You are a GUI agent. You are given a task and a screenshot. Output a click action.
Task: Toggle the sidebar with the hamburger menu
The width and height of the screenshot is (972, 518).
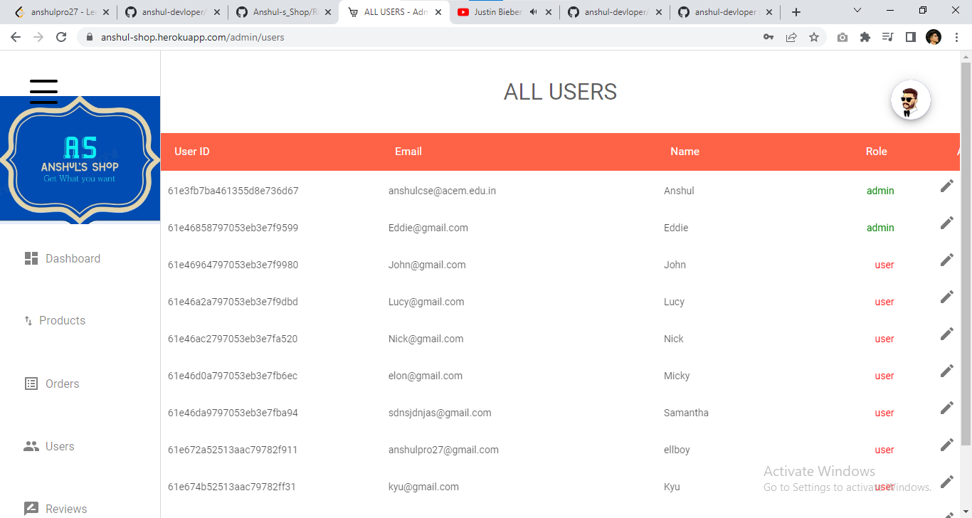tap(43, 91)
